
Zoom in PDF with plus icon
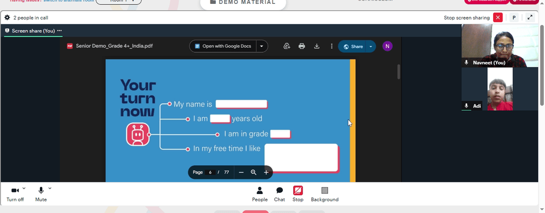coord(267,172)
